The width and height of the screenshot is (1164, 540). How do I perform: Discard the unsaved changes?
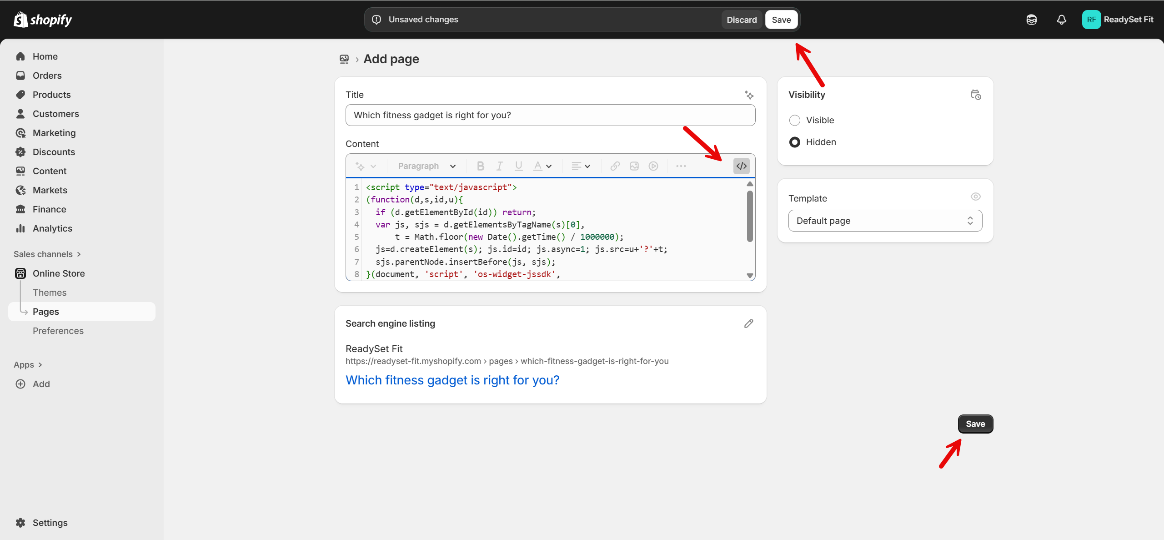741,19
